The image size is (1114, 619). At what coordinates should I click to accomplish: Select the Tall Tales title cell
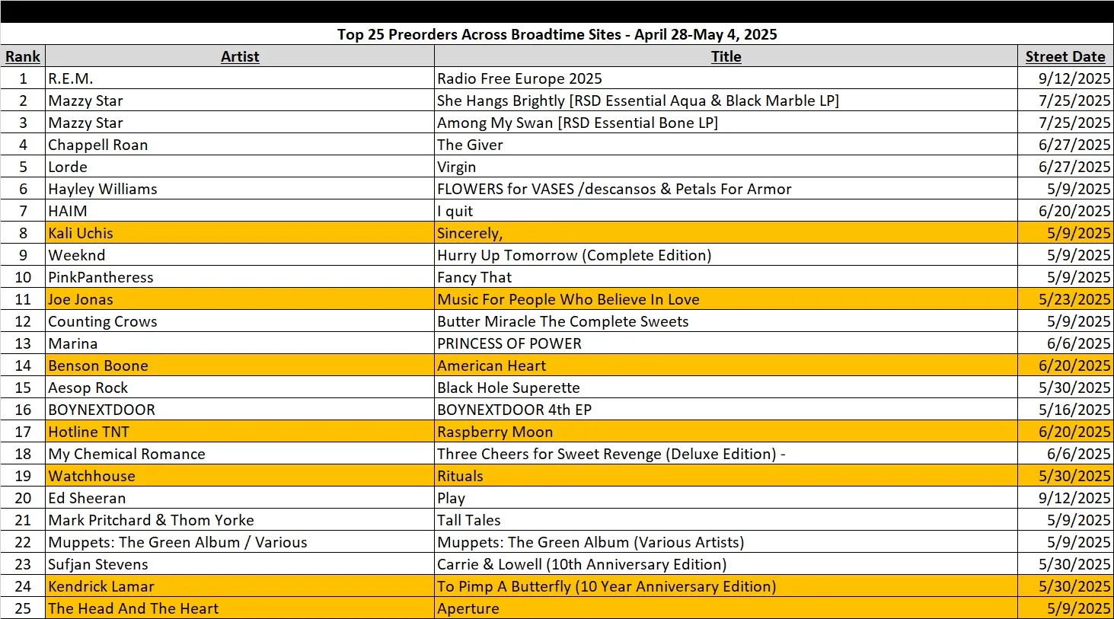[726, 520]
